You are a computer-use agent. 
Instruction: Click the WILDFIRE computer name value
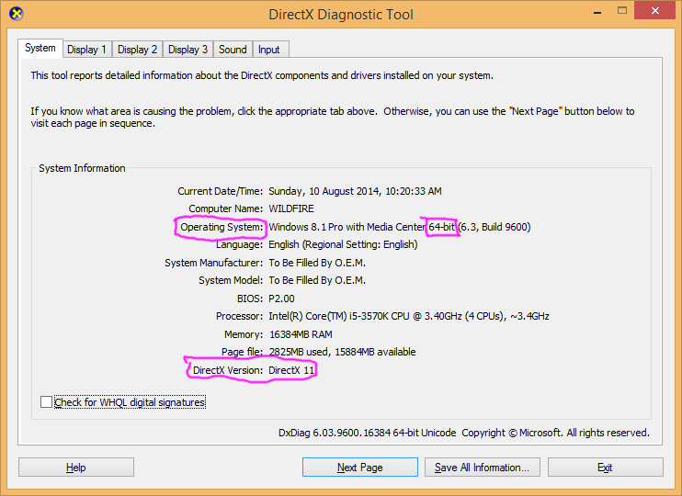coord(291,209)
